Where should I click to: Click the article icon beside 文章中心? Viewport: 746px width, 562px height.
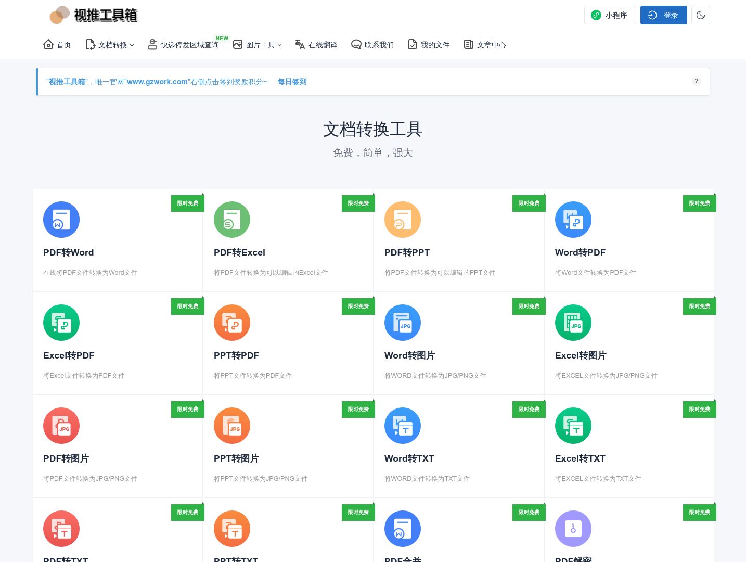click(468, 44)
